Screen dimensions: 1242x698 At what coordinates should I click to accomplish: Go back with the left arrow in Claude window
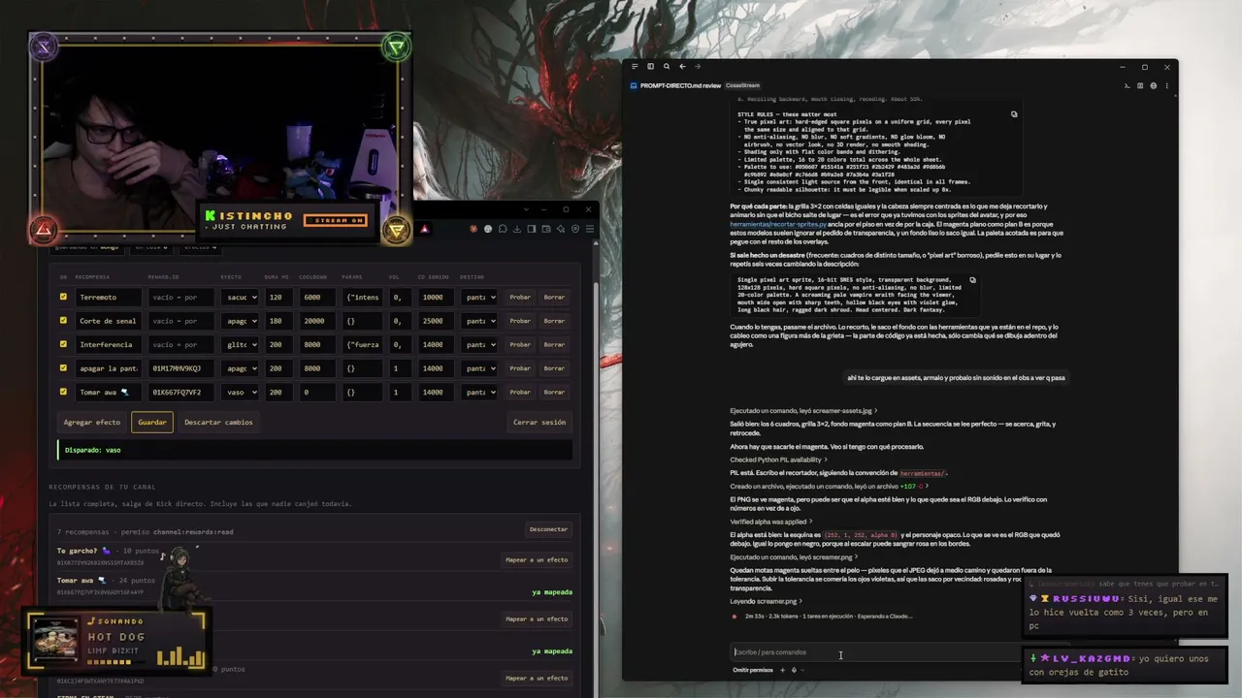682,67
